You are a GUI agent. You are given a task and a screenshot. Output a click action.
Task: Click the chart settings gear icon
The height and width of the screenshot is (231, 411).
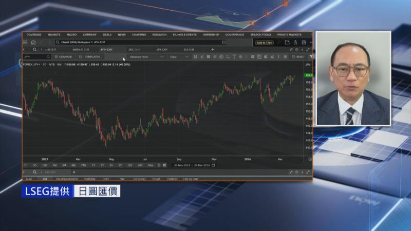[x=285, y=56]
